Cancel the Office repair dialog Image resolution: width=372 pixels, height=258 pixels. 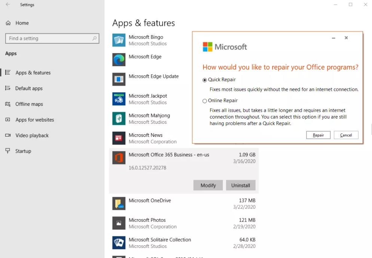[x=346, y=135]
